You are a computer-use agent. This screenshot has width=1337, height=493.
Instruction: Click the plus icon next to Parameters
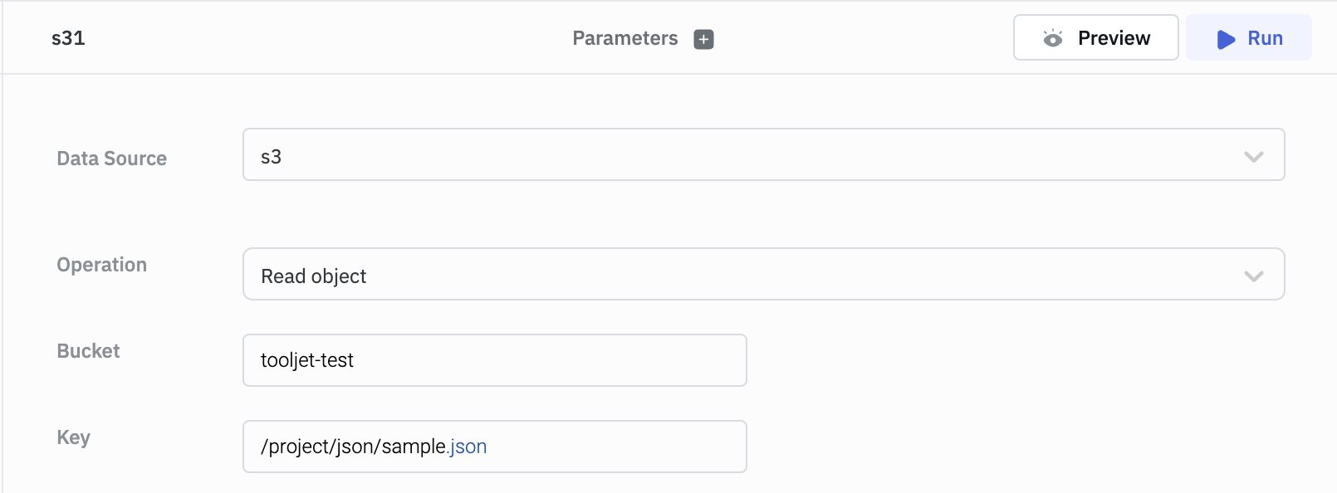pyautogui.click(x=703, y=39)
